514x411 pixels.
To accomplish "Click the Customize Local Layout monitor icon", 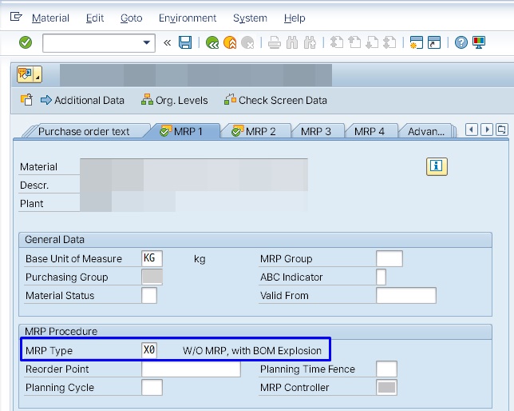I will pos(479,42).
